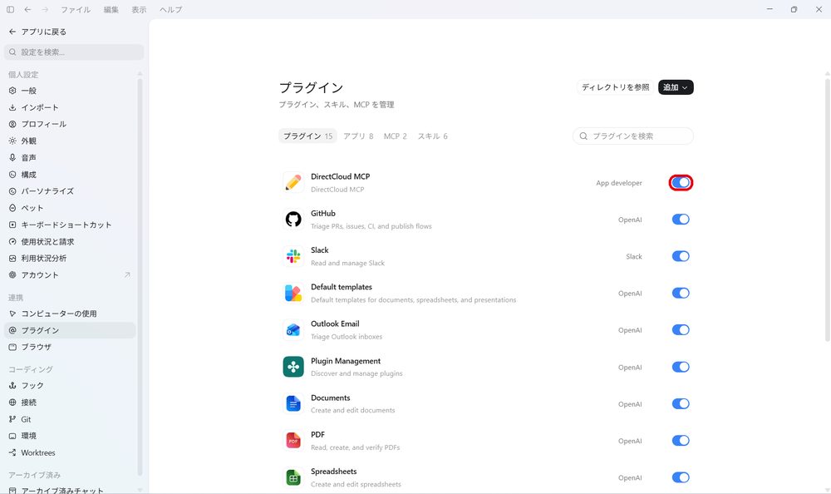Screen dimensions: 831x494
Task: Click the Spreadsheets plugin name
Action: click(x=333, y=472)
